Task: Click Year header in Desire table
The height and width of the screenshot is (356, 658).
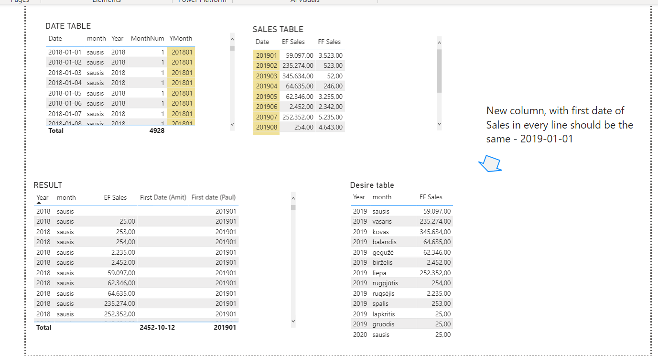Action: (x=359, y=197)
